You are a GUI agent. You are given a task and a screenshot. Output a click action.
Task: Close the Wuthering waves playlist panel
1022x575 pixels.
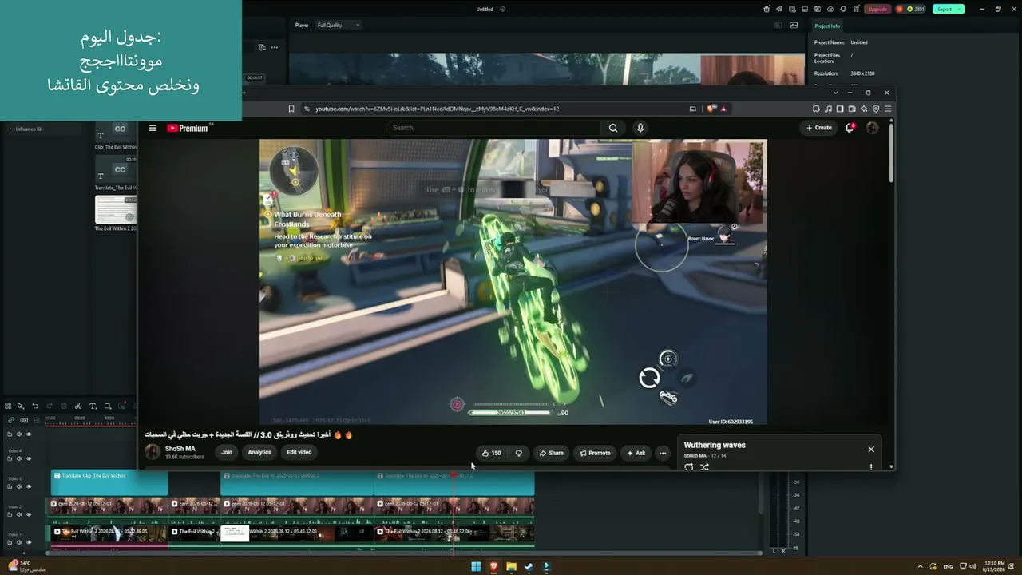point(871,450)
